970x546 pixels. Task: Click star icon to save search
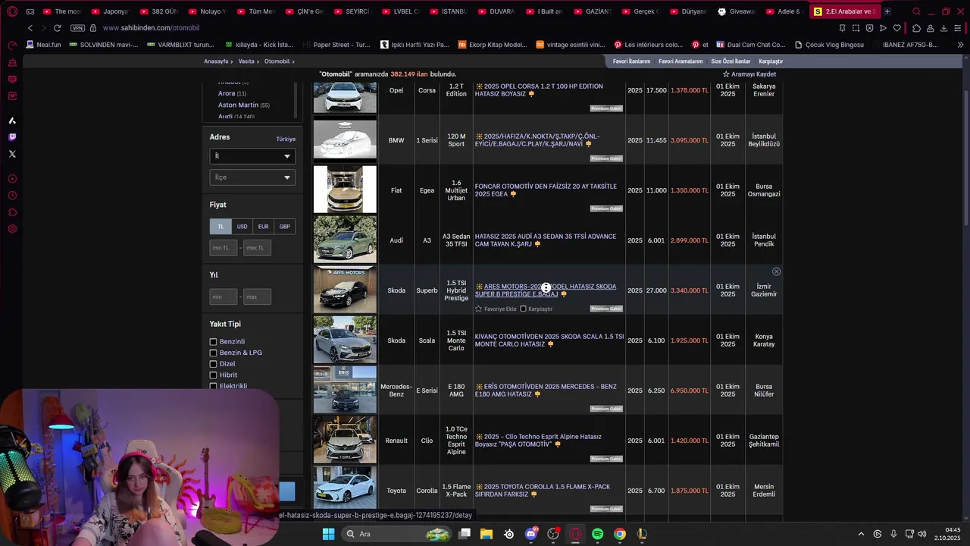coord(726,74)
